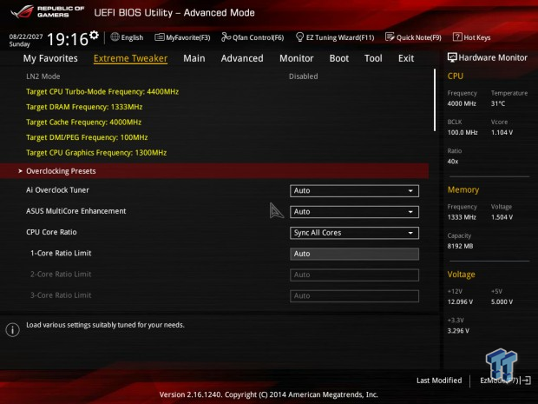Click CPU temperature value 31°C

(498, 103)
